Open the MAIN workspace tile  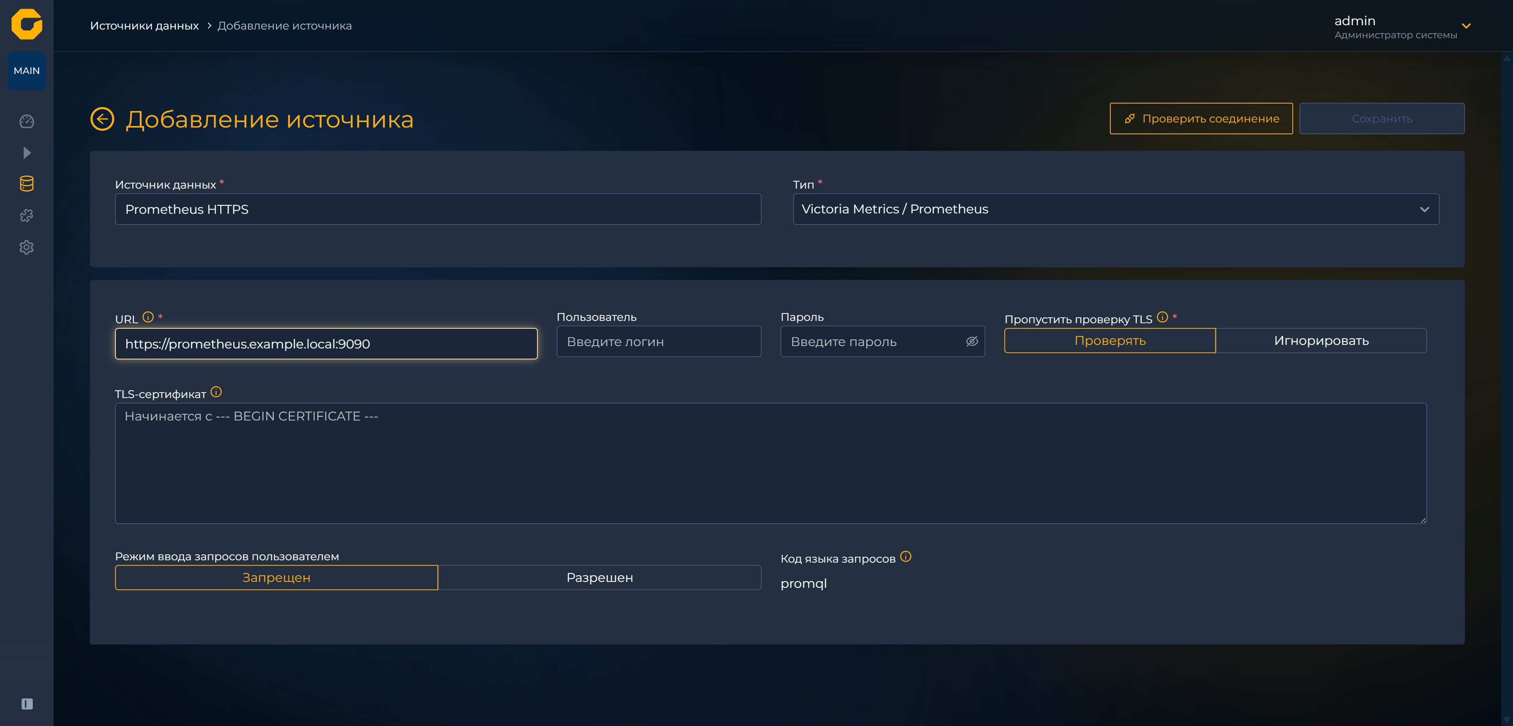[x=26, y=70]
